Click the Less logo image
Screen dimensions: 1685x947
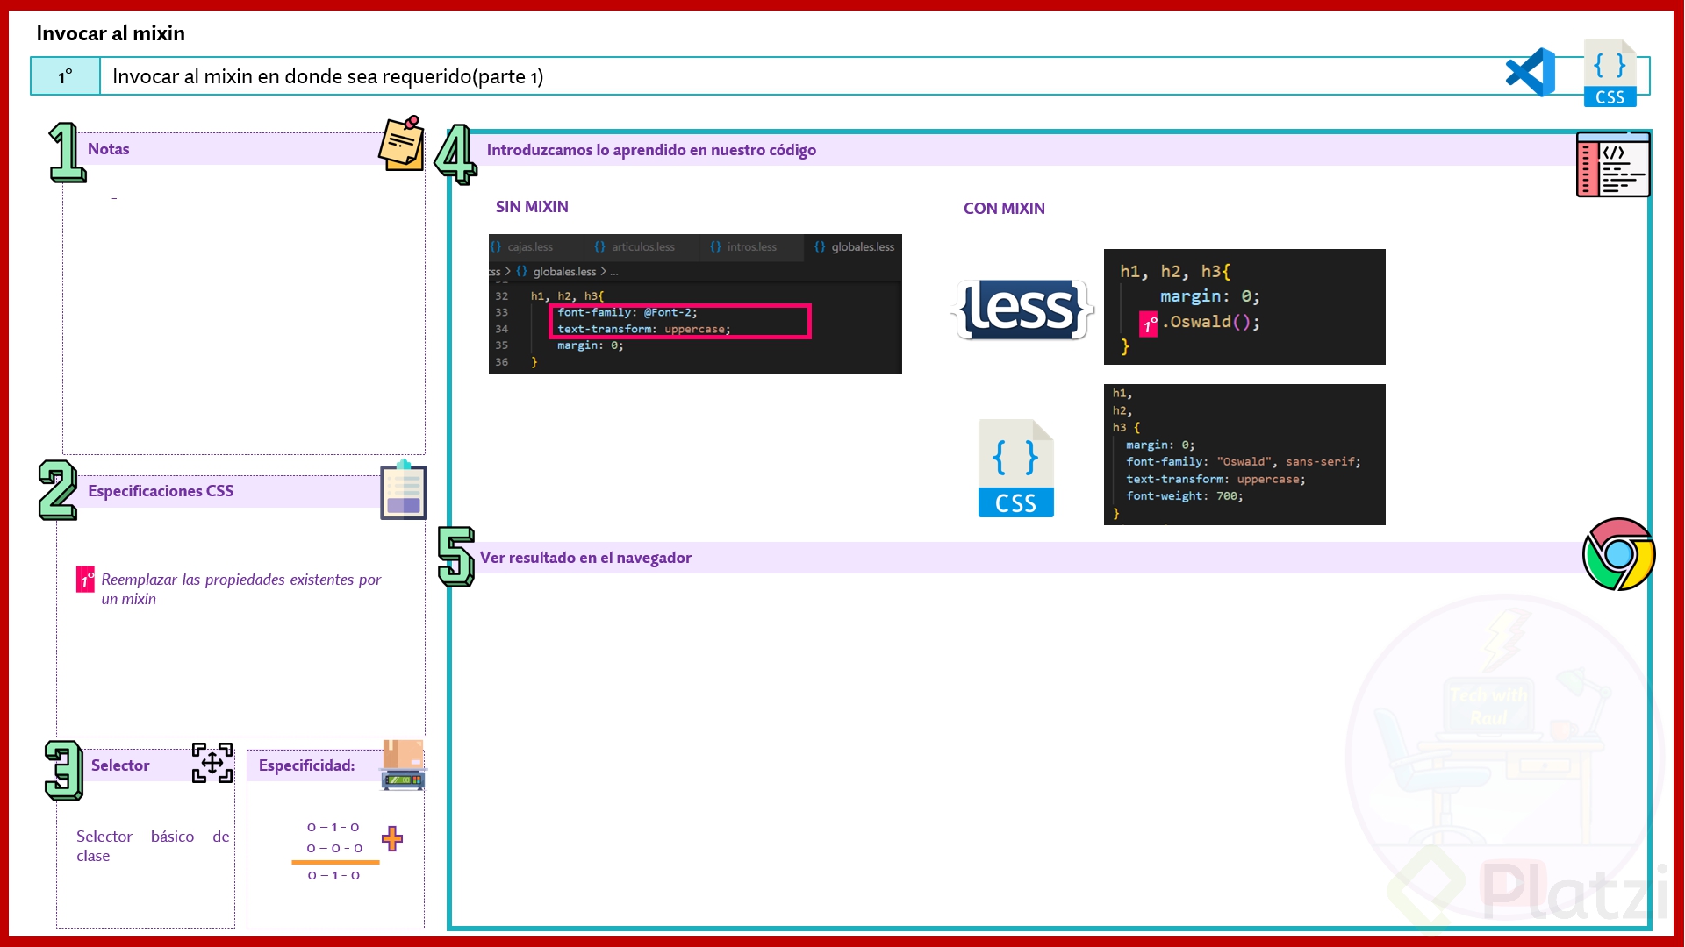[x=1022, y=310]
